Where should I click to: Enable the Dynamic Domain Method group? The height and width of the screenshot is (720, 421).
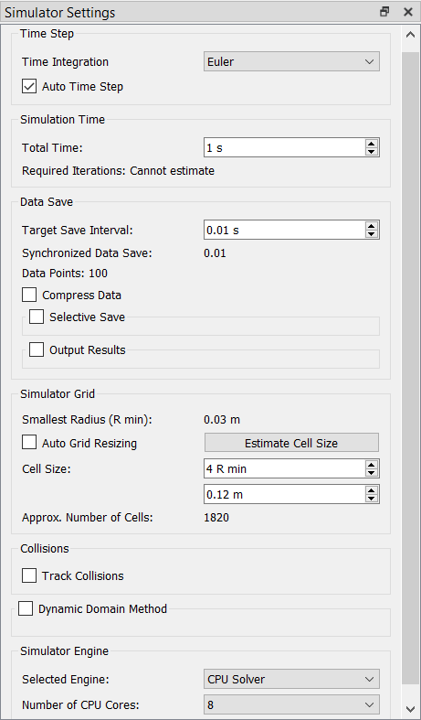(x=26, y=609)
